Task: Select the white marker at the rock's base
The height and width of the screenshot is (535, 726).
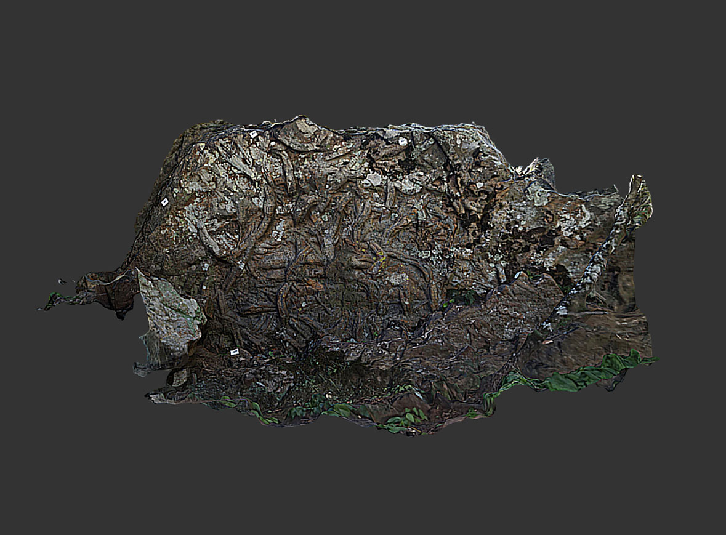Action: click(x=234, y=352)
